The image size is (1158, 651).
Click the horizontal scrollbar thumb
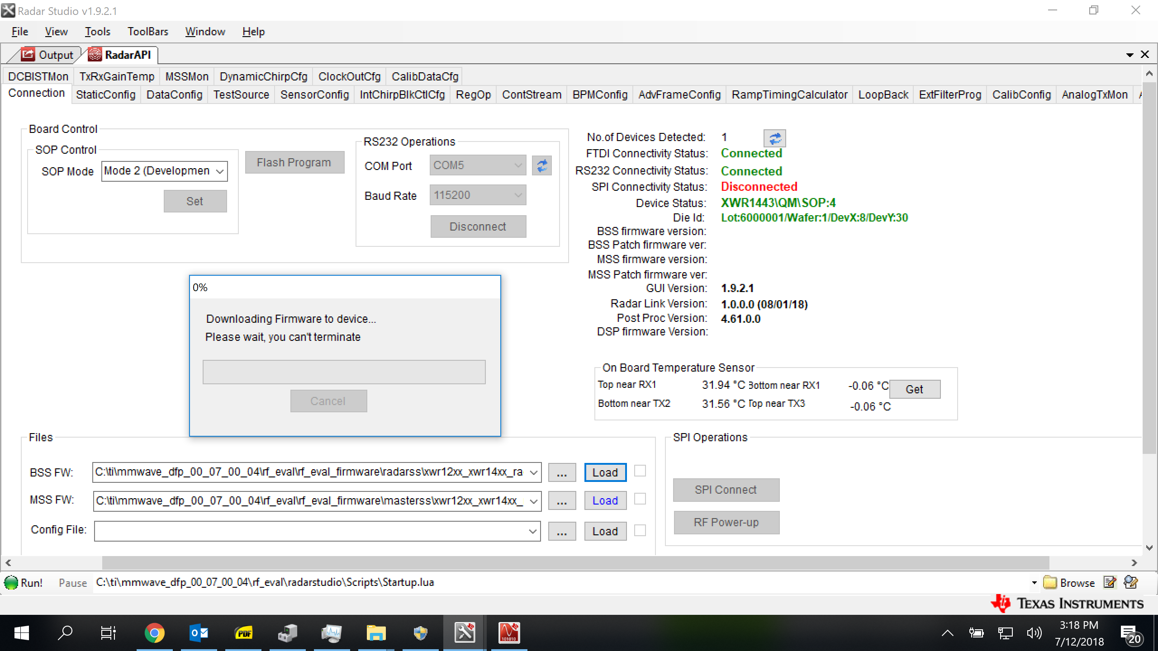coord(575,563)
